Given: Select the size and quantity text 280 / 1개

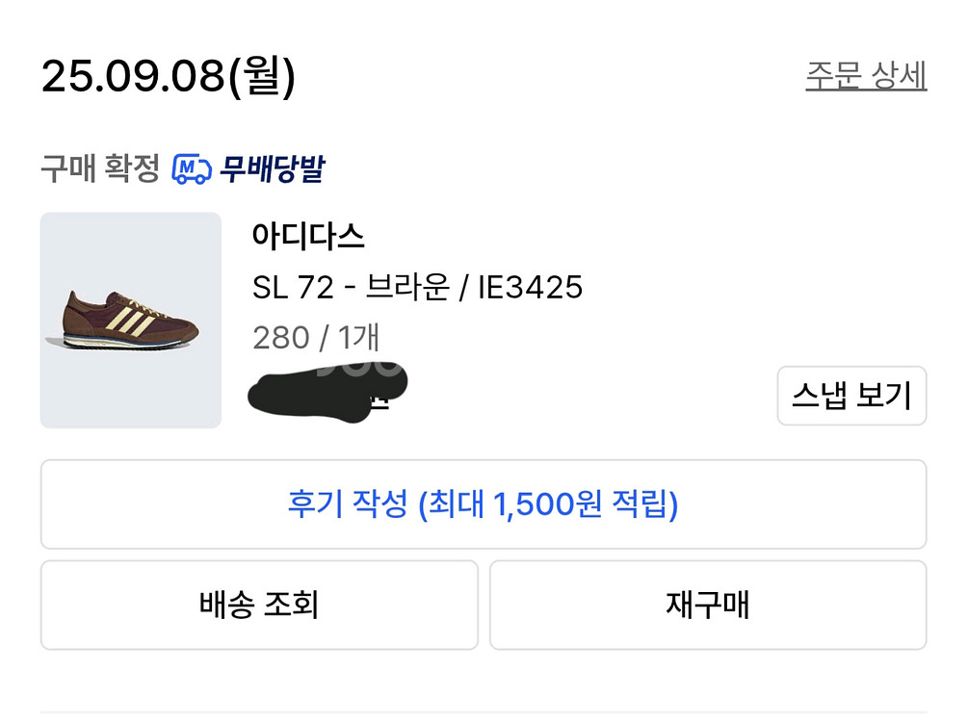Looking at the screenshot, I should (x=316, y=337).
